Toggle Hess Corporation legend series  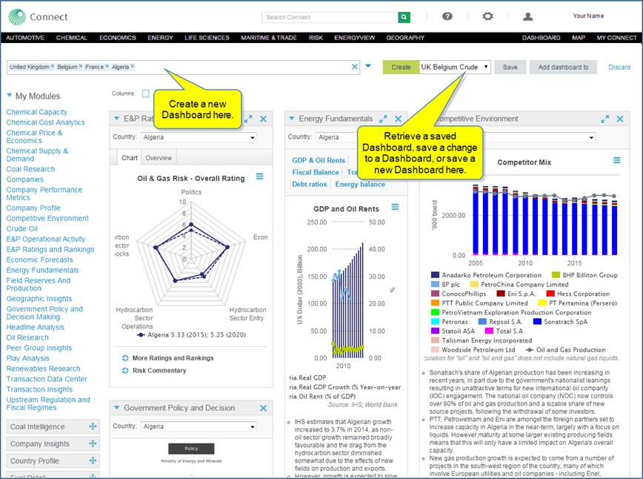click(x=579, y=294)
